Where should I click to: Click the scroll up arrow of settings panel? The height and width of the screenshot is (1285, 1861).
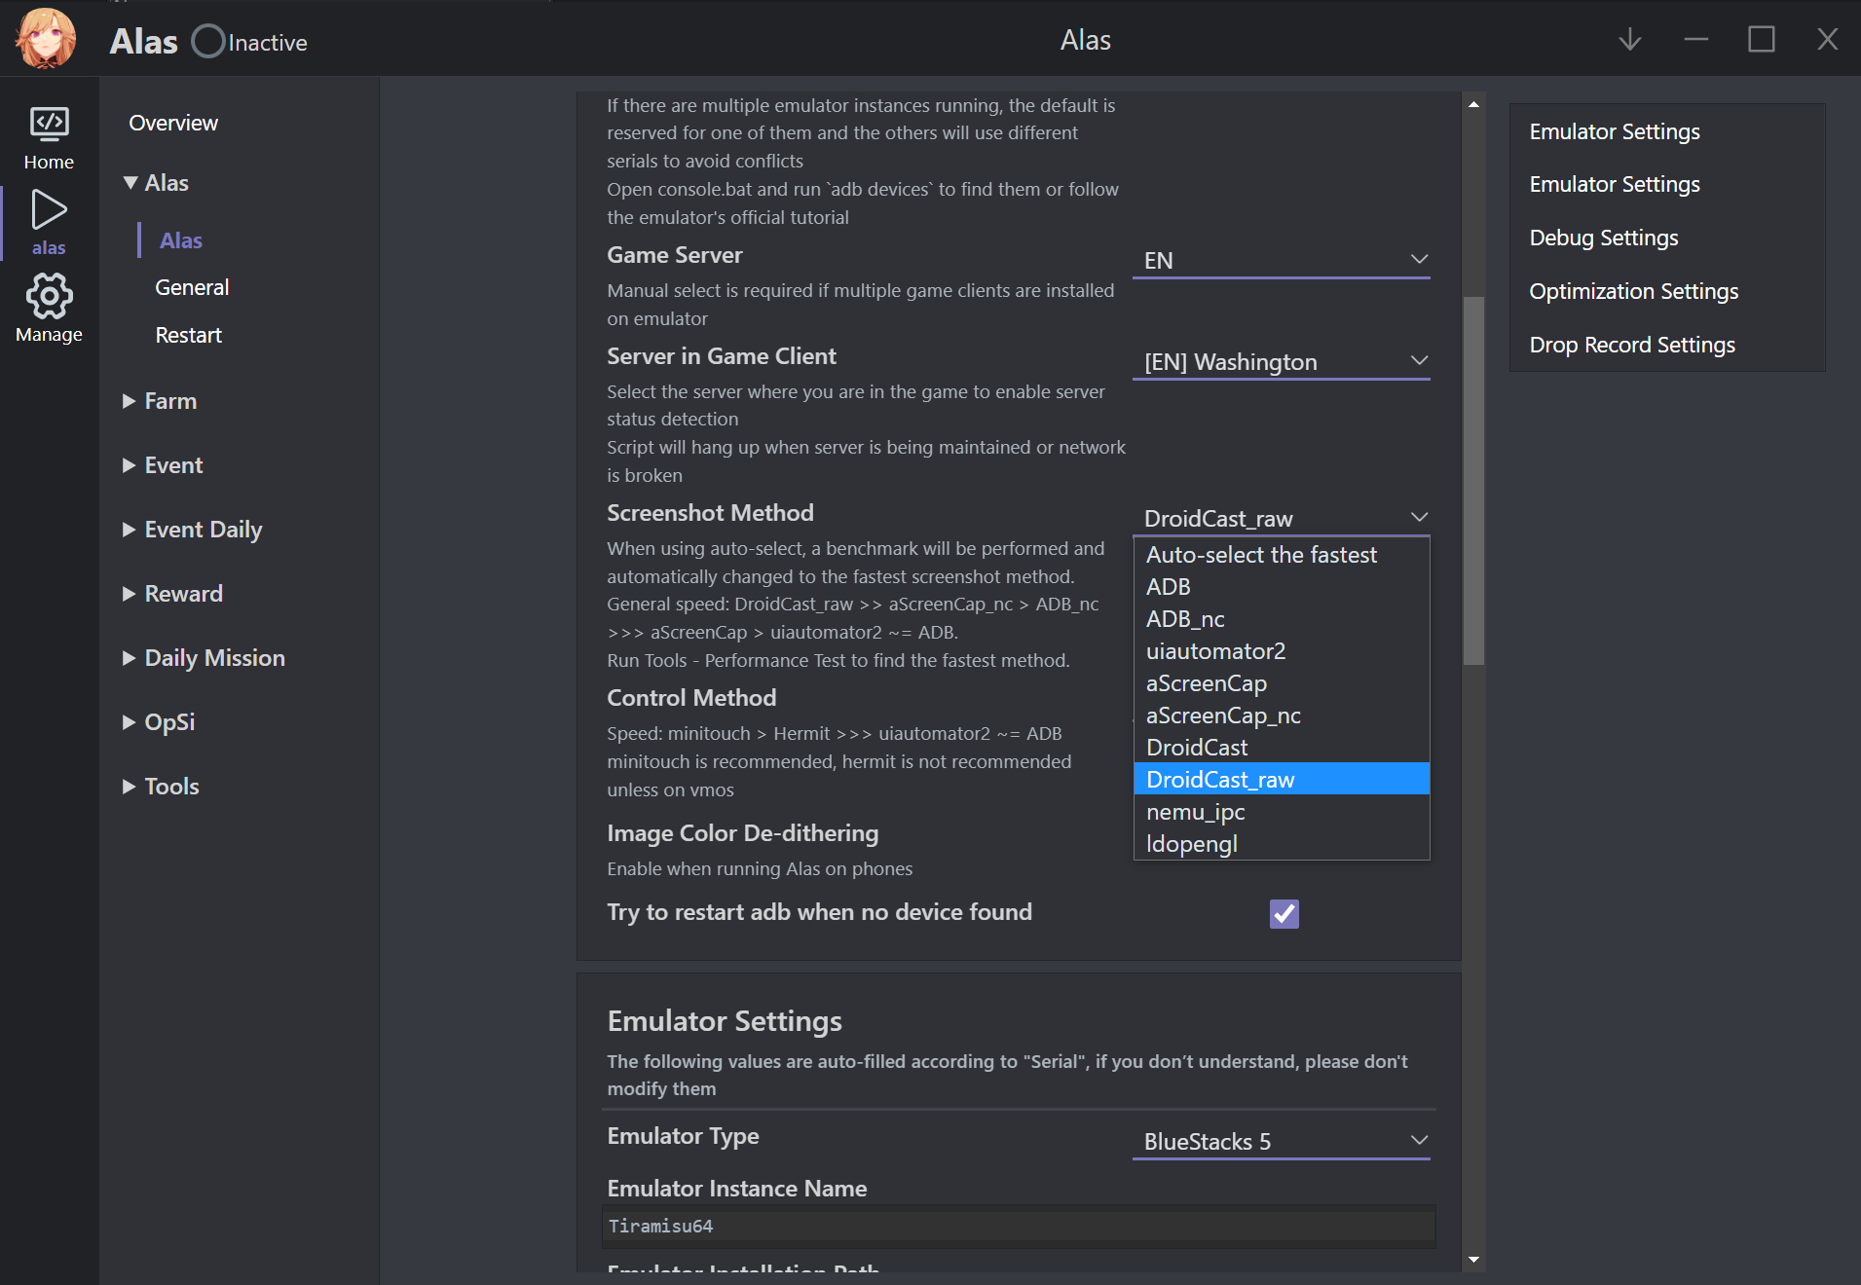1473,104
